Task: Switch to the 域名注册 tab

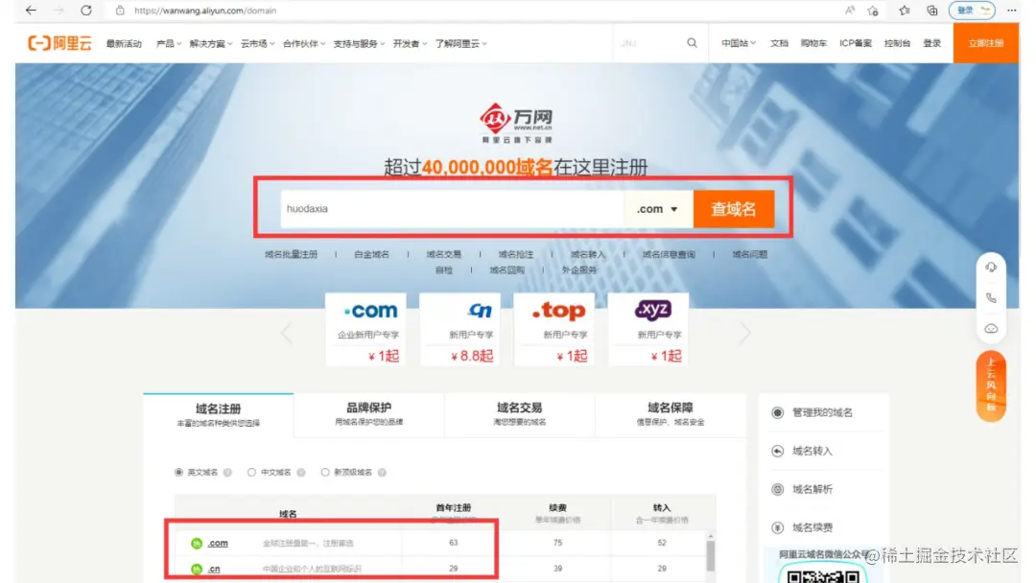Action: click(x=218, y=414)
